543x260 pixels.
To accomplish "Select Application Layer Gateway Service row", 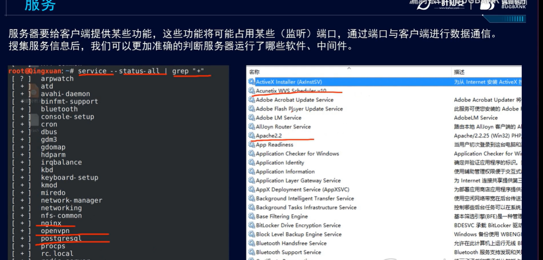I will click(x=384, y=181).
